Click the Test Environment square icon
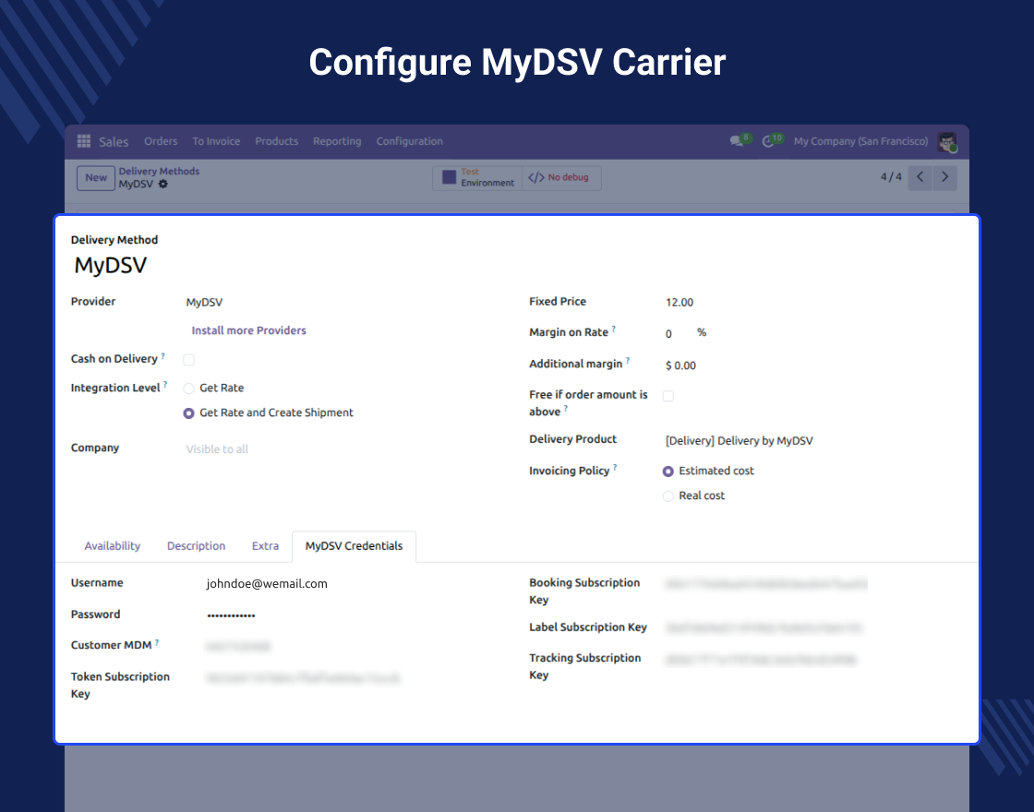The width and height of the screenshot is (1034, 812). coord(449,177)
